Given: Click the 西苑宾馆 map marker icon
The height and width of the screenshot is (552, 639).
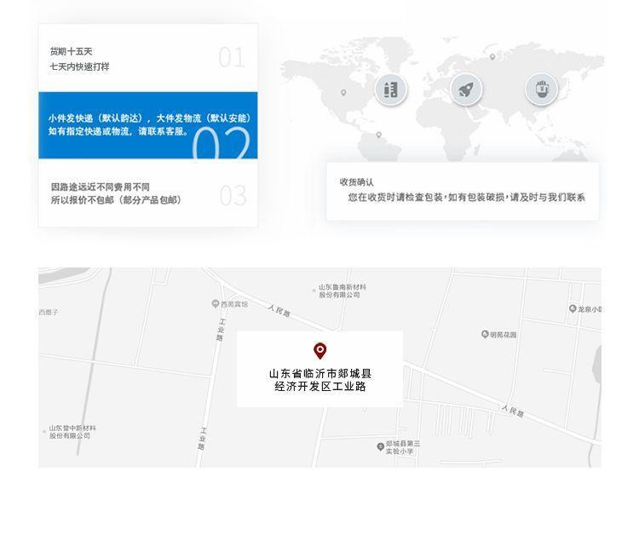Looking at the screenshot, I should point(216,303).
